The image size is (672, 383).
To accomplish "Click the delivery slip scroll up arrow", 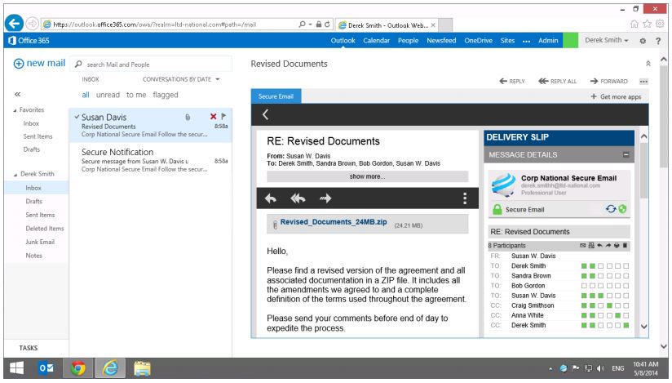I will coord(643,136).
